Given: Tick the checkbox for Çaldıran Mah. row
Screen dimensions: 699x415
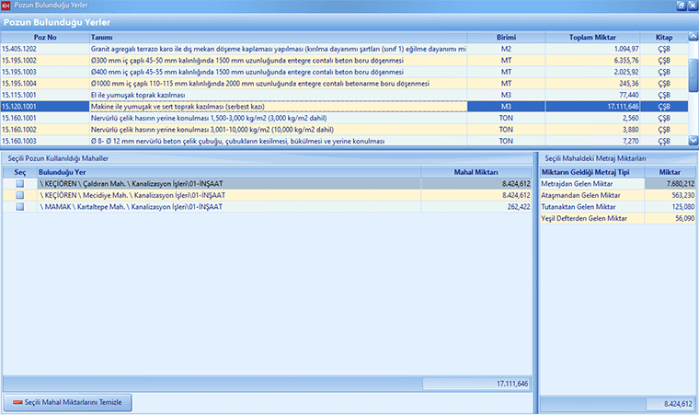Looking at the screenshot, I should (x=19, y=184).
